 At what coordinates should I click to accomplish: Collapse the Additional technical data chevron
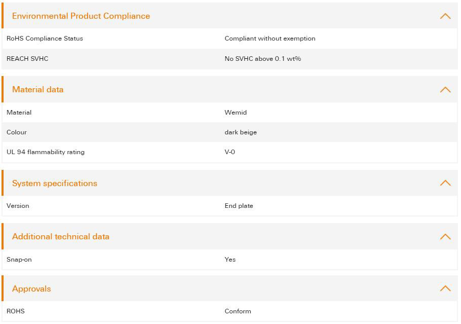445,237
